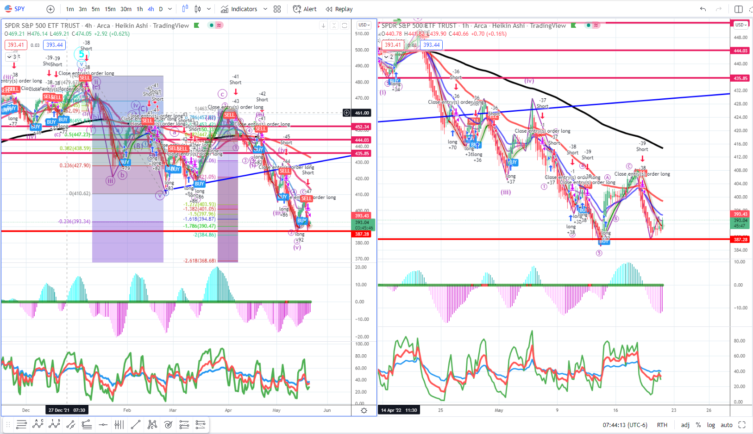753x434 pixels.
Task: Maximize the left chart pane
Action: point(345,26)
